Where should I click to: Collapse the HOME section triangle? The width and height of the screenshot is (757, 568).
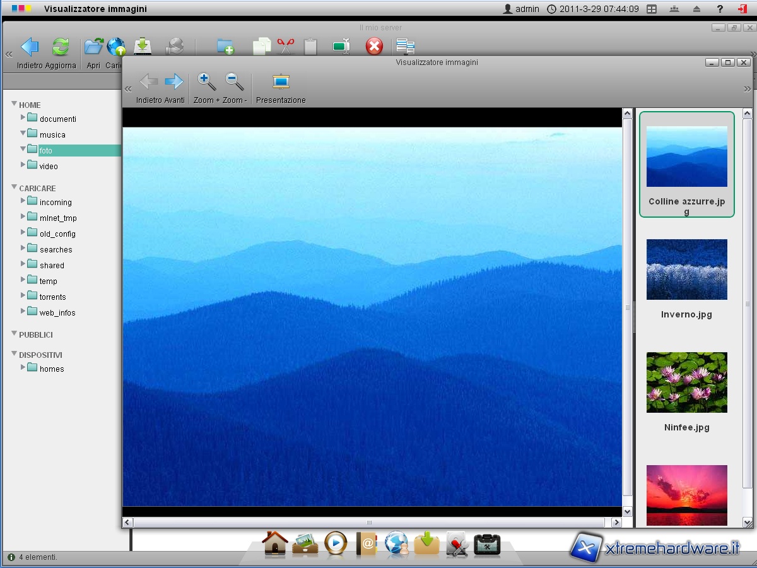(15, 104)
